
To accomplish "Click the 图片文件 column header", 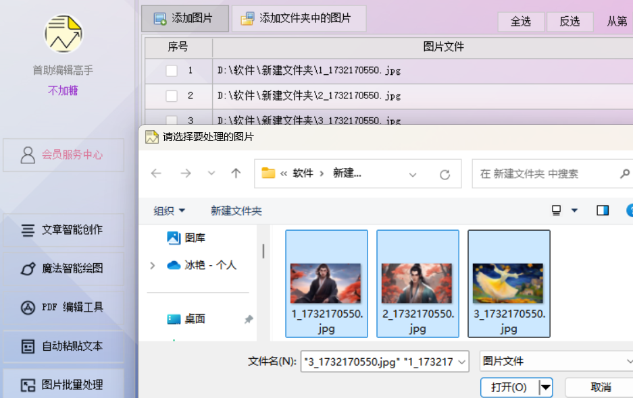I will (x=443, y=47).
